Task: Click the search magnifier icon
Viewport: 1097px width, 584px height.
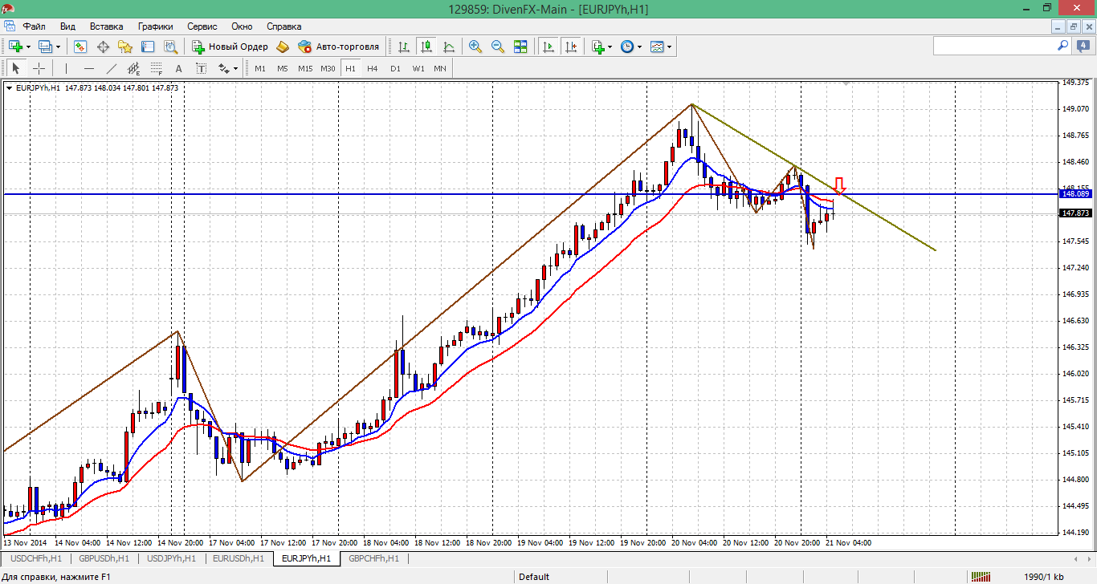Action: click(1062, 47)
